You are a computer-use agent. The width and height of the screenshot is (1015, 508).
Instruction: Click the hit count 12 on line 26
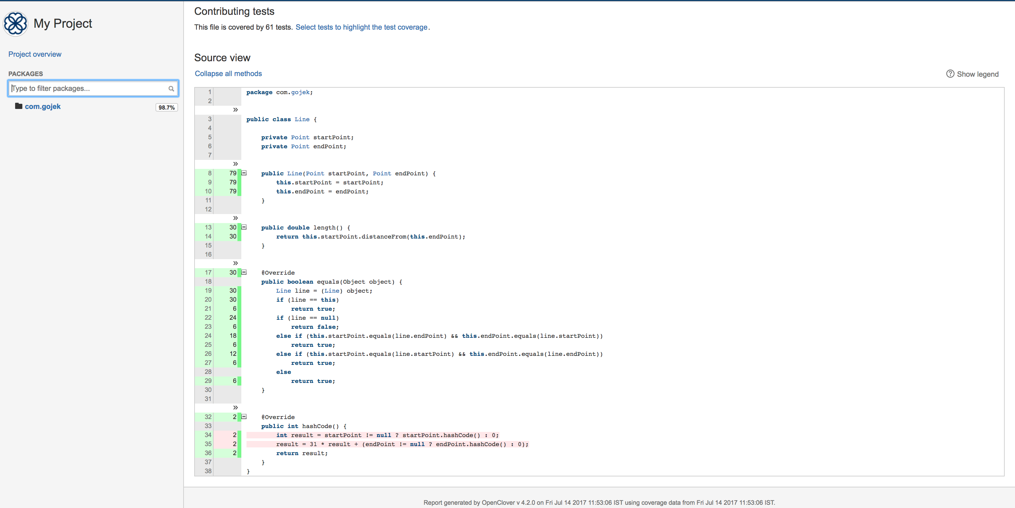click(x=233, y=354)
